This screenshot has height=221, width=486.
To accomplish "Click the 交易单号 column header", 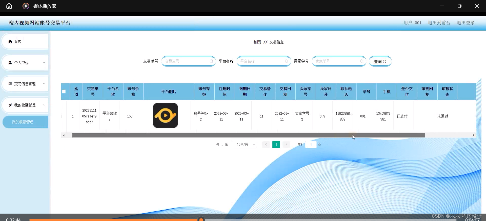I will point(93,92).
